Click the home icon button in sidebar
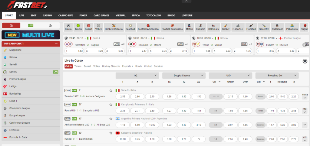Screen dimensions: 310x146 pos(11,25)
